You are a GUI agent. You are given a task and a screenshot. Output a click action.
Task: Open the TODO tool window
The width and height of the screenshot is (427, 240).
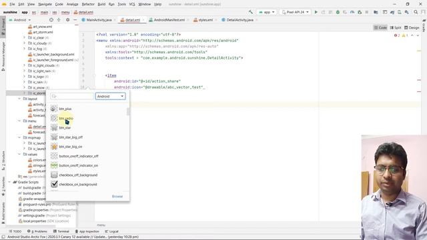pos(15,231)
